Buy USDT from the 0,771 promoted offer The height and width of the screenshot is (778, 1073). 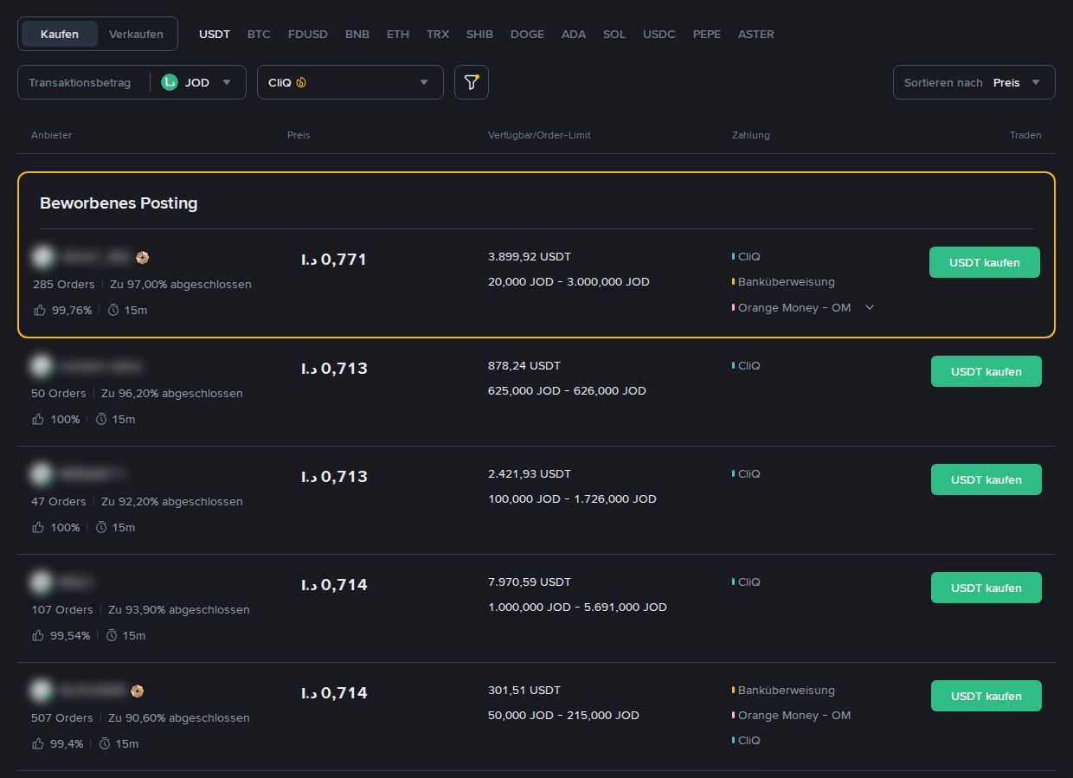point(985,262)
